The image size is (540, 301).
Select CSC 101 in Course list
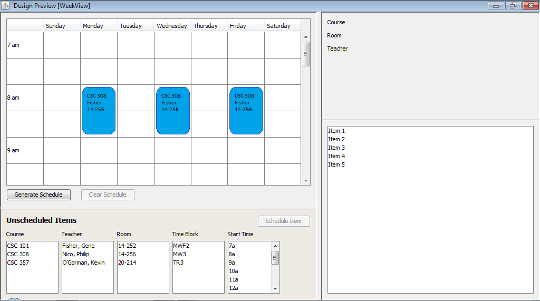coord(18,246)
